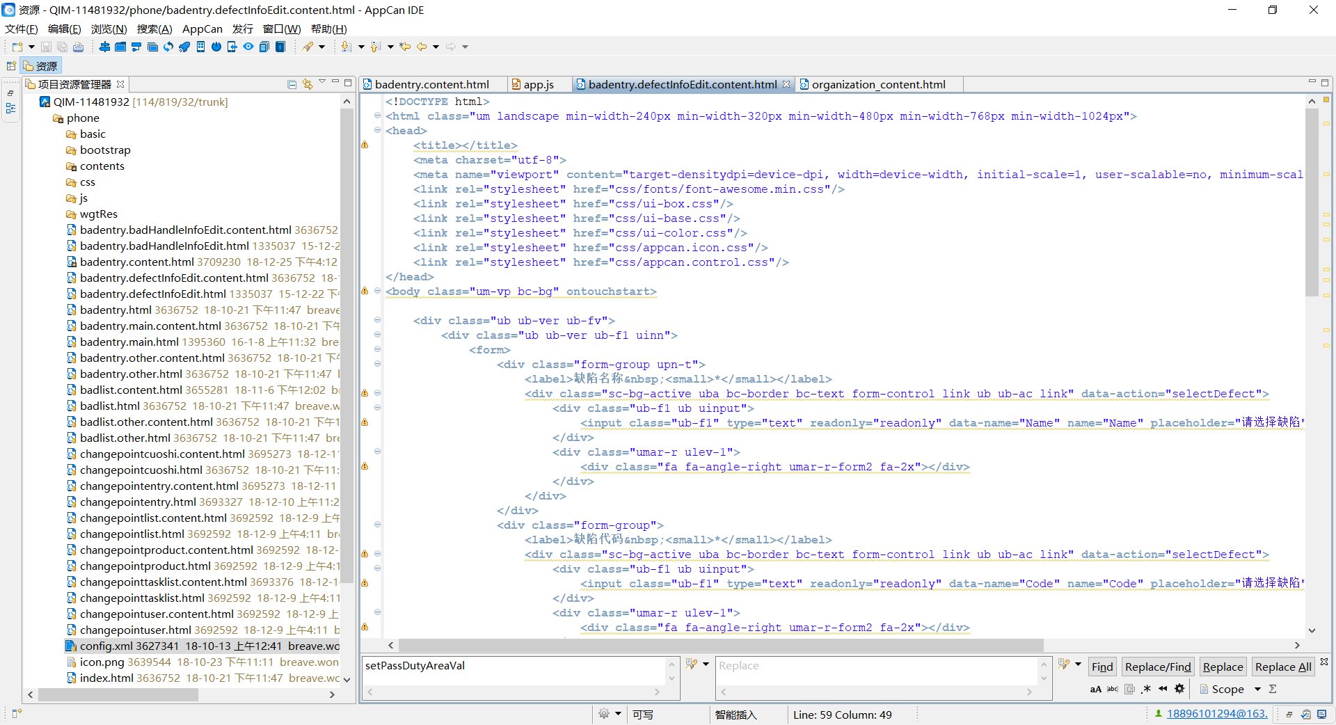Open the project explorer view menu triangle
The height and width of the screenshot is (725, 1336).
point(321,83)
